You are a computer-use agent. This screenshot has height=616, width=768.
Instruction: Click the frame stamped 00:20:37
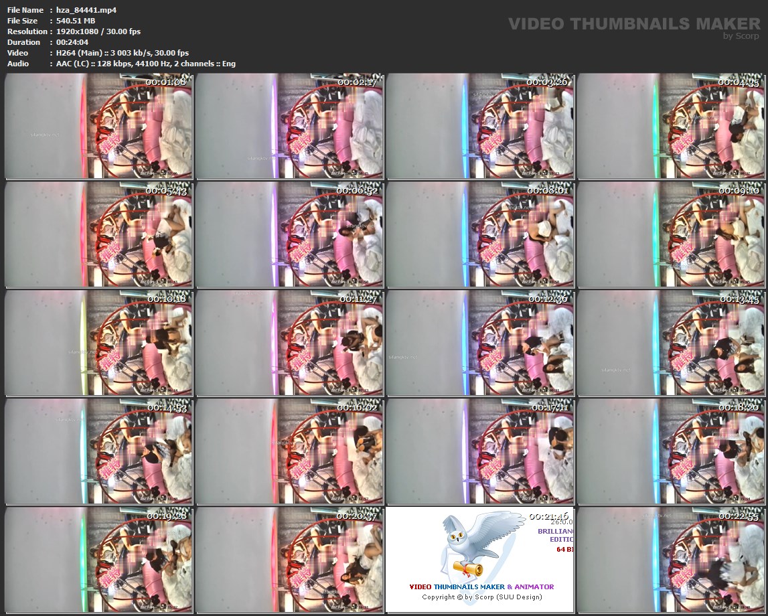[289, 560]
